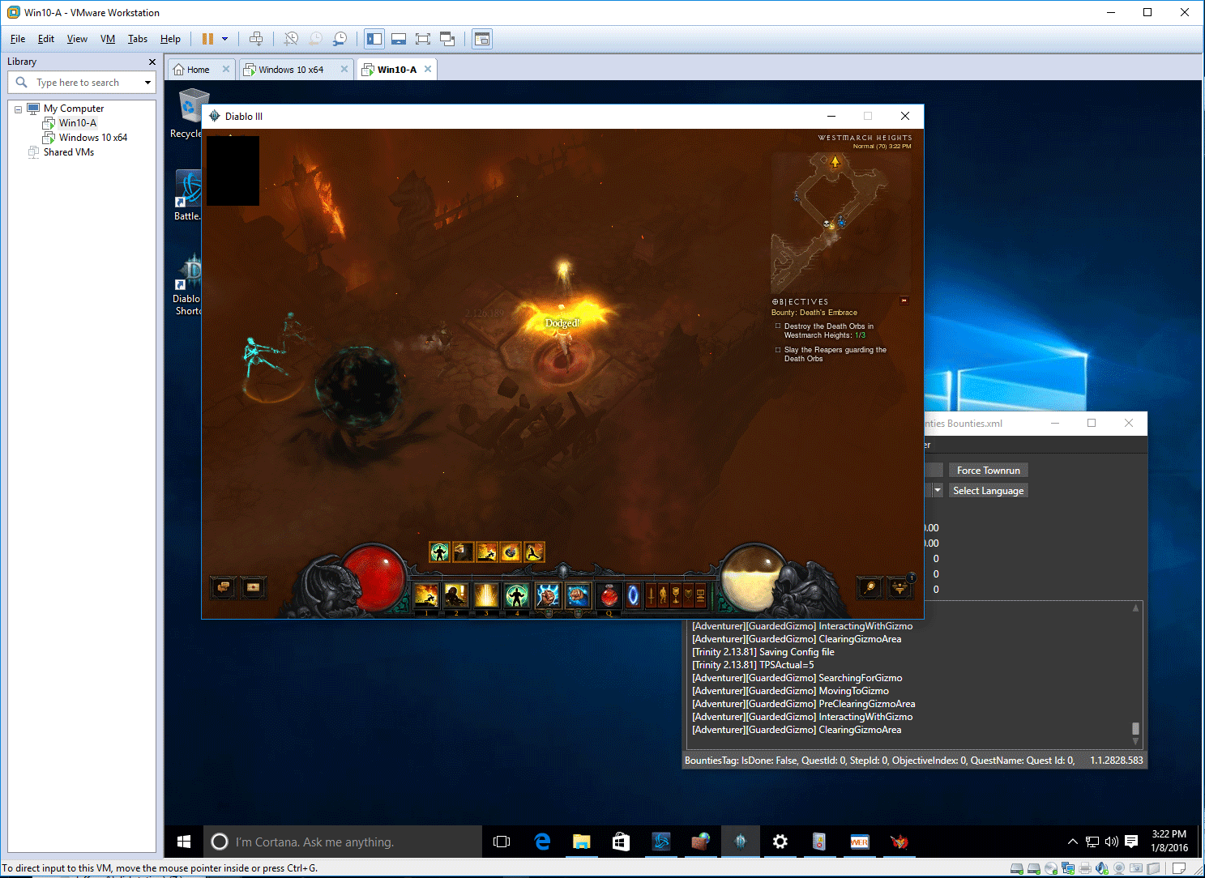Use skill slot 4 in Diablo action bar
1205x878 pixels.
point(516,596)
